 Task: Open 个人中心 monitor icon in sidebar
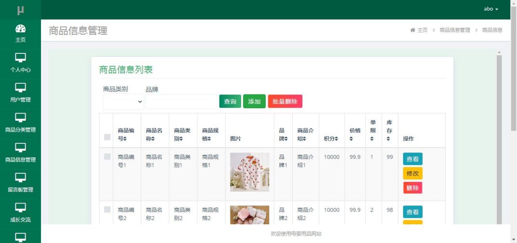pyautogui.click(x=20, y=58)
